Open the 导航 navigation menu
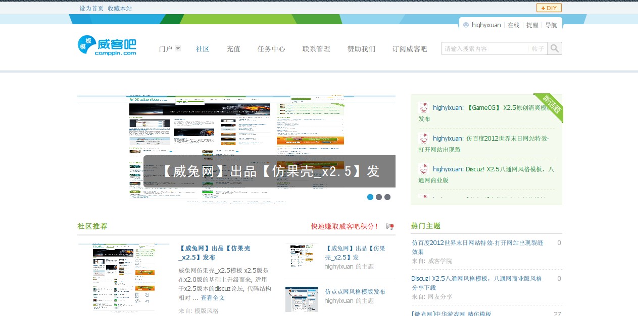This screenshot has height=316, width=638. coord(551,25)
